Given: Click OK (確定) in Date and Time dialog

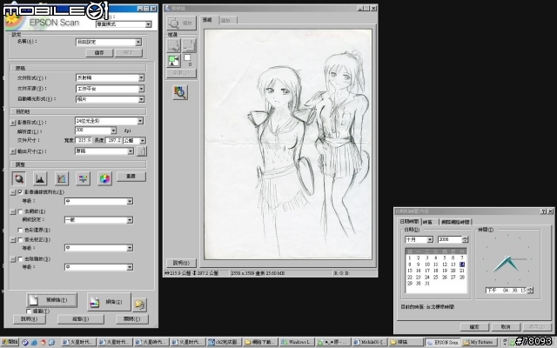Looking at the screenshot, I should (474, 327).
